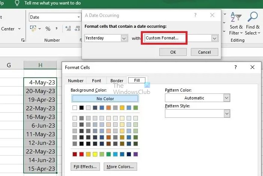This screenshot has height=176, width=263.
Task: Open the Pattern Style dropdown
Action: [x=226, y=113]
